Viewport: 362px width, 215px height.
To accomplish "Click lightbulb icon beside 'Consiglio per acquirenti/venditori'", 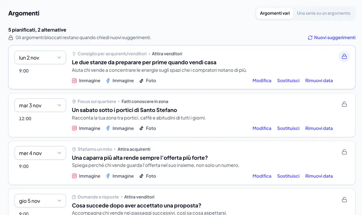I will tap(74, 54).
